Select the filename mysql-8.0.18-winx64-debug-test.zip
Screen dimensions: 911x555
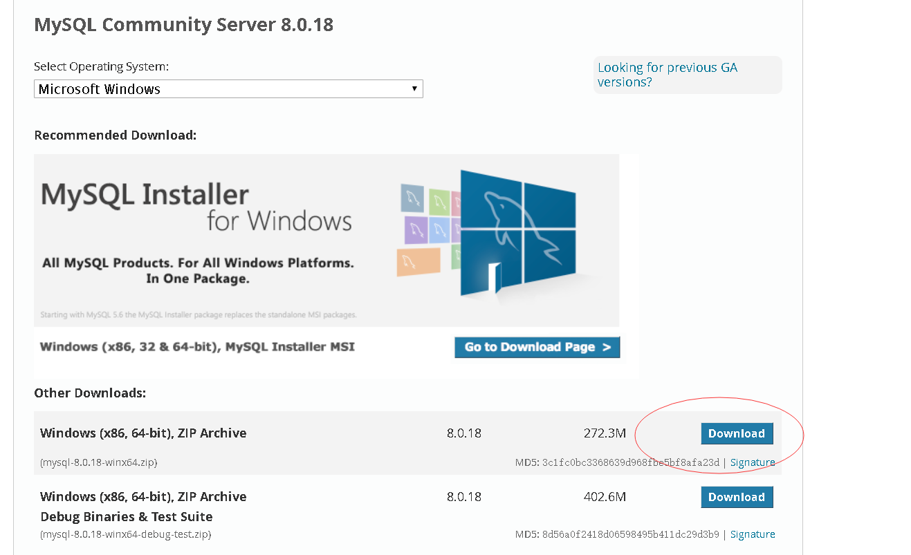pos(126,534)
